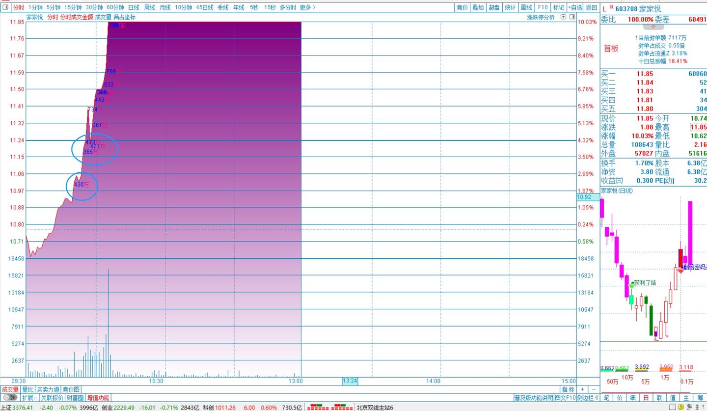Viewport: 707px width, 411px height.
Task: Click the 标记 mark button
Action: point(558,7)
